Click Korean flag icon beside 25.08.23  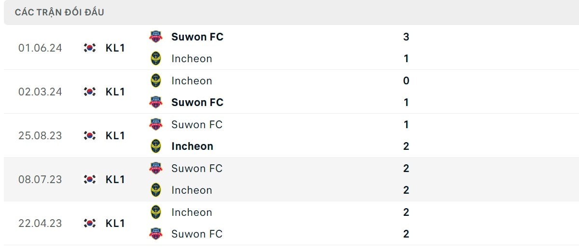pyautogui.click(x=90, y=135)
